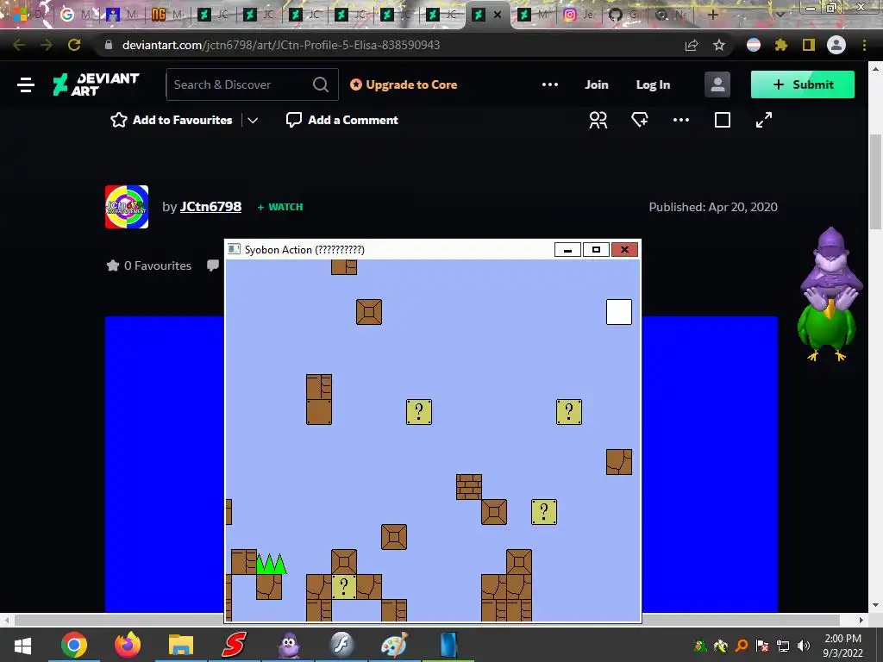Viewport: 883px width, 662px height.
Task: Click the page horizontal scrollbar thumb
Action: pyautogui.click(x=427, y=620)
